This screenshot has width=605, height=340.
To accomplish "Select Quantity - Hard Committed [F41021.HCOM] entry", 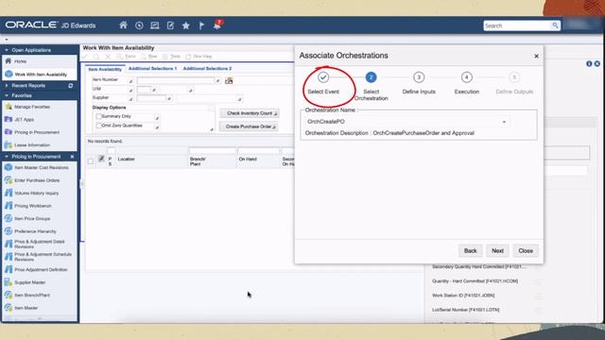I will 475,281.
